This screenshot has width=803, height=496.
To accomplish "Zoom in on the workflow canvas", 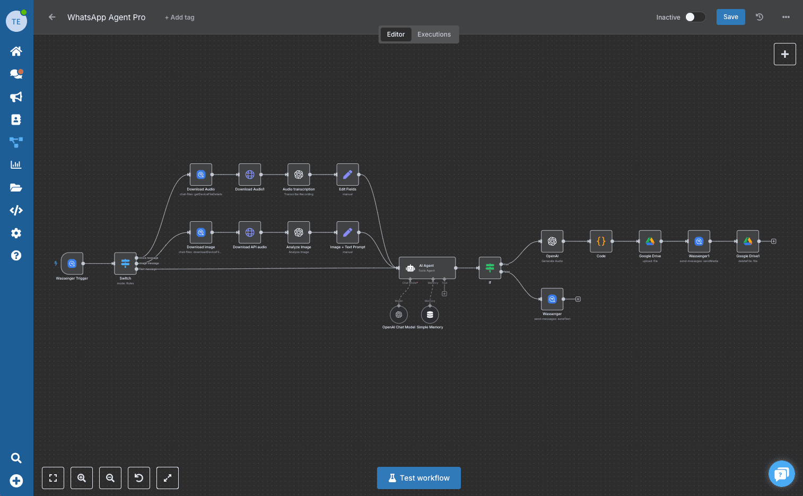I will coord(82,478).
